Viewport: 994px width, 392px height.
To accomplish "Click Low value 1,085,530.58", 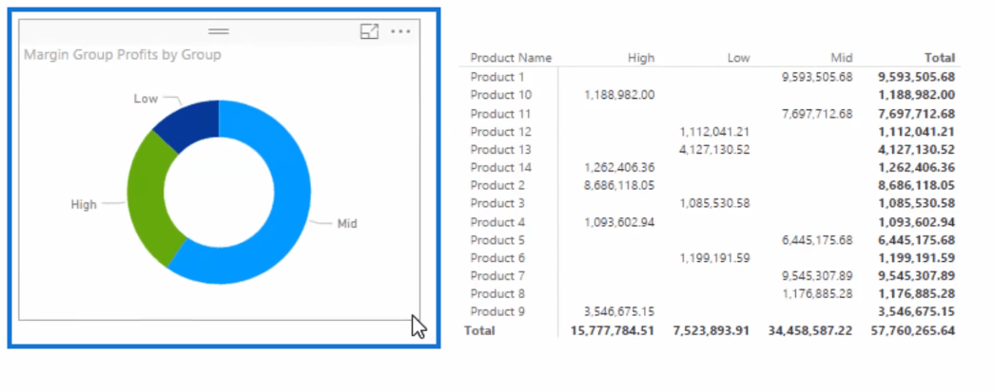I will 714,203.
